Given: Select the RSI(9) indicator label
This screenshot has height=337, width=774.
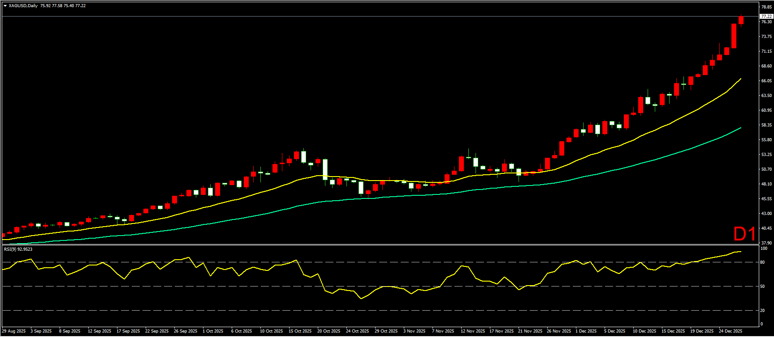Looking at the screenshot, I should point(18,249).
